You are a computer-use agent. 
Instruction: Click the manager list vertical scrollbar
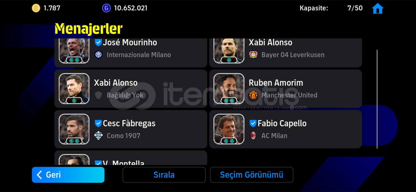377,99
